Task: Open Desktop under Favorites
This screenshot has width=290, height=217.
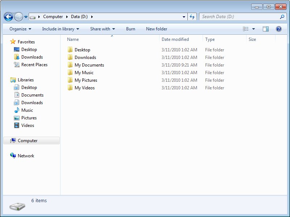Action: point(25,50)
